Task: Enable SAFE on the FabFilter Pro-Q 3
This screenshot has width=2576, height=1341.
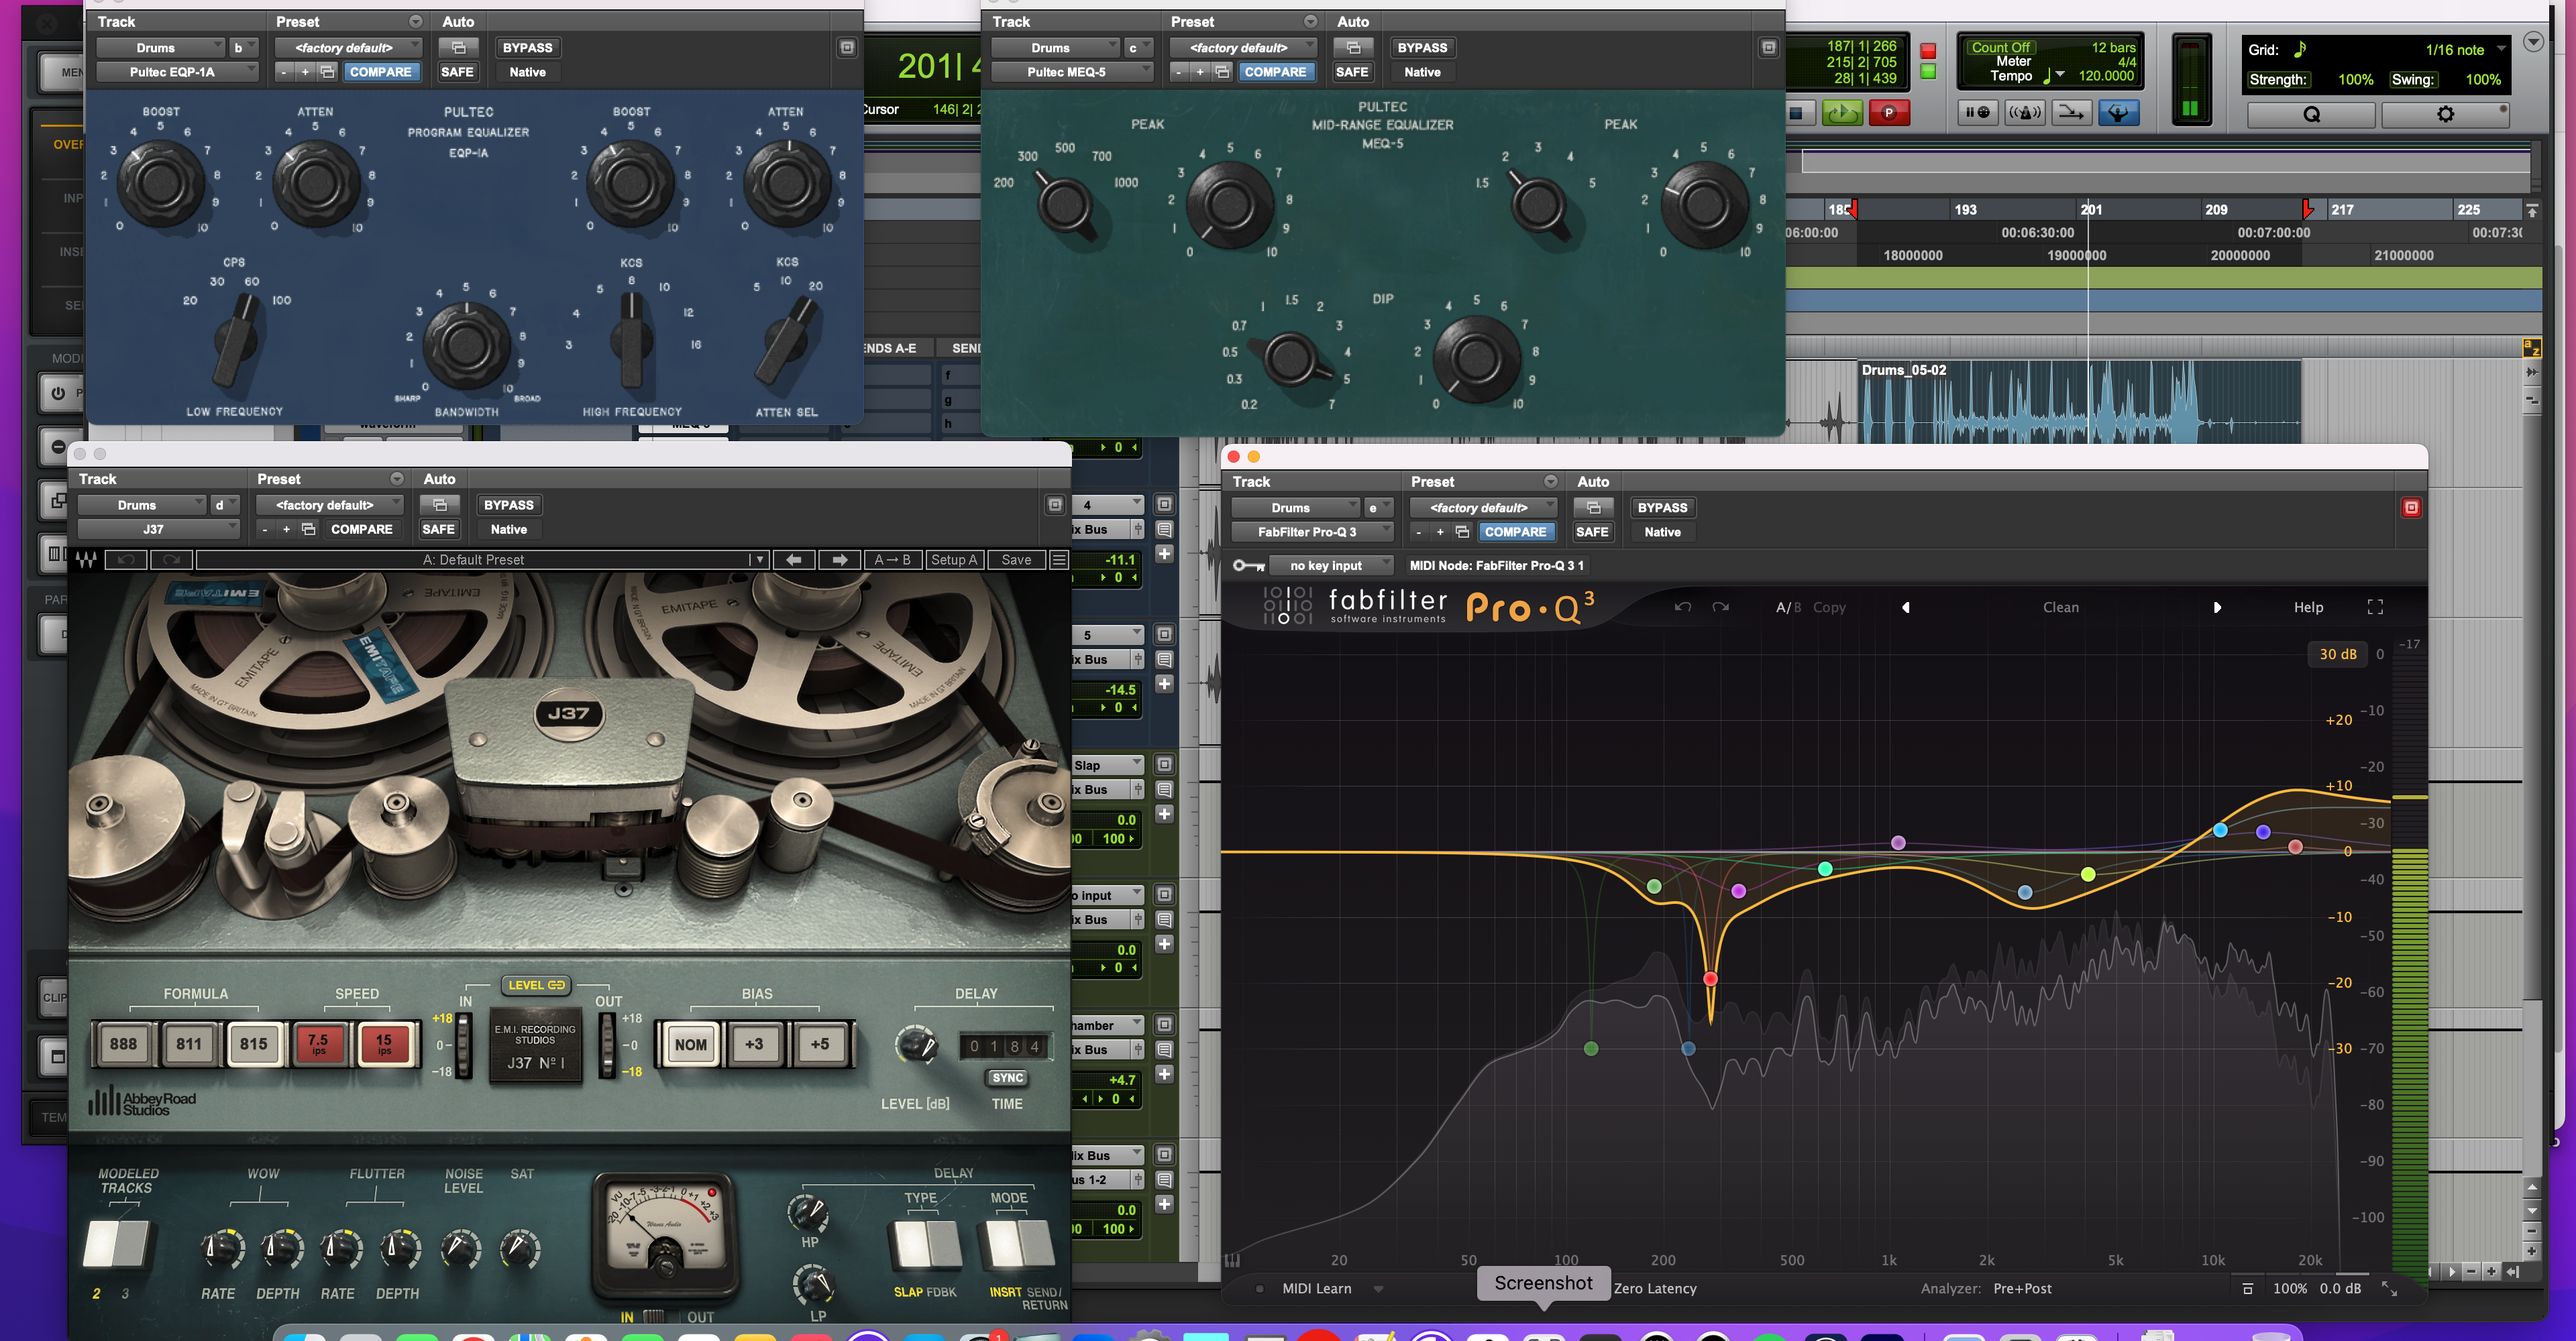Action: 1592,532
